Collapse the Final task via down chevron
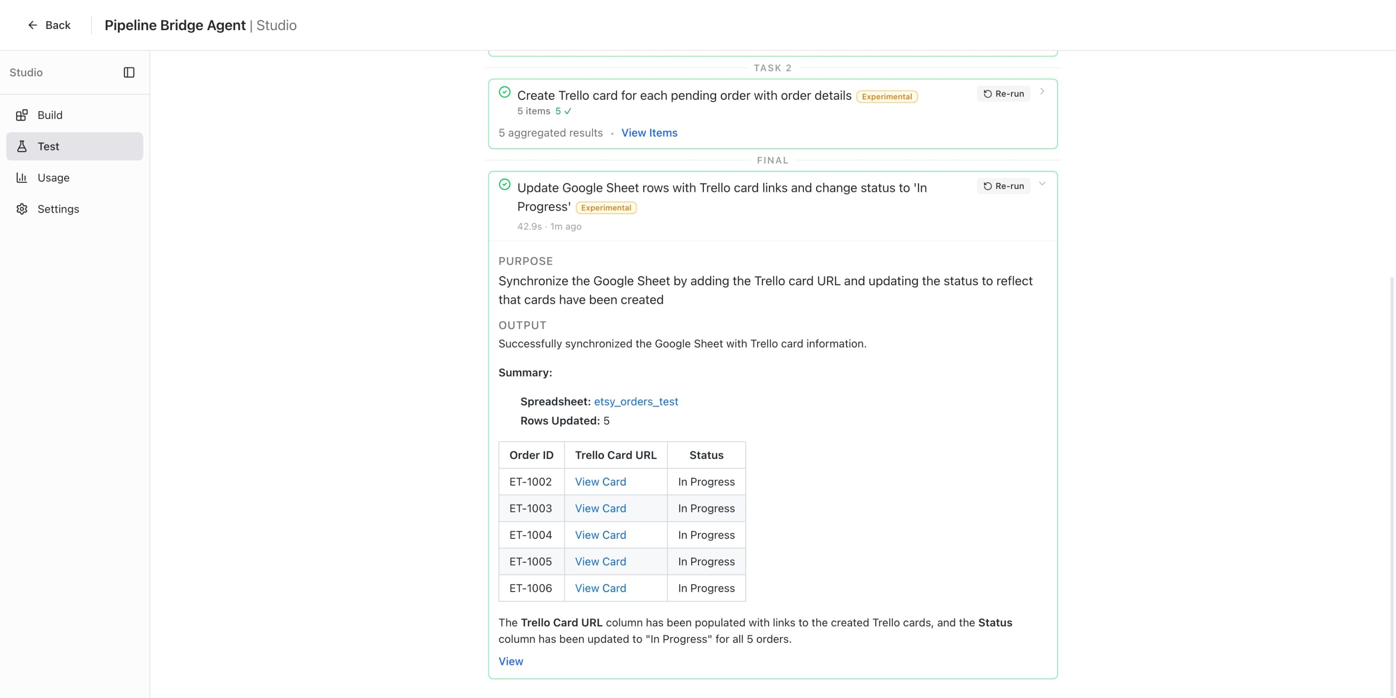Screen dimensions: 1396x698 coord(1043,184)
